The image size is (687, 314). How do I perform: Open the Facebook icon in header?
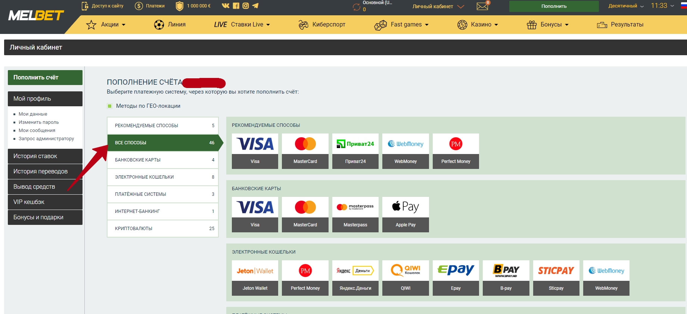pos(236,6)
